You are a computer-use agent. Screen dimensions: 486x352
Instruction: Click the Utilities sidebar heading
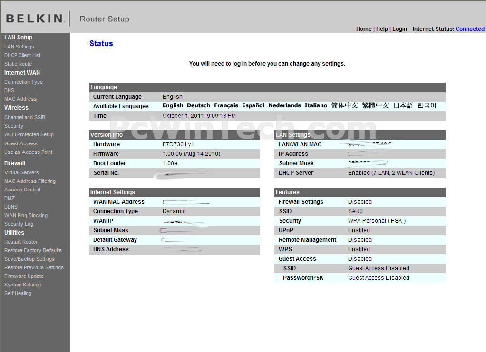14,233
